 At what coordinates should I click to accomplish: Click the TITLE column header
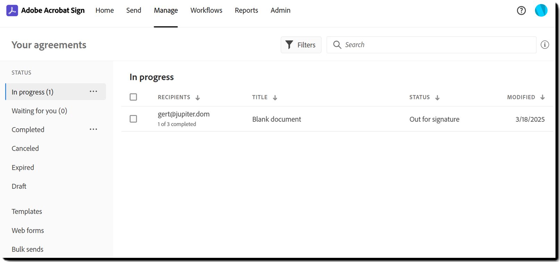[x=260, y=97]
